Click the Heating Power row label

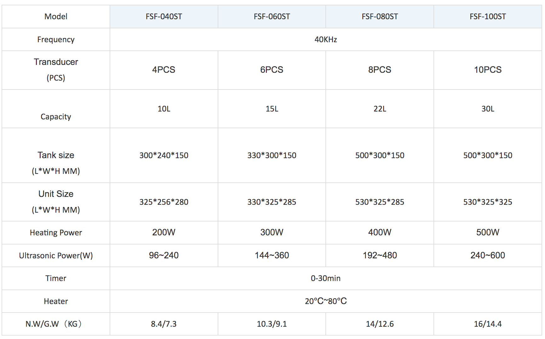coord(56,233)
